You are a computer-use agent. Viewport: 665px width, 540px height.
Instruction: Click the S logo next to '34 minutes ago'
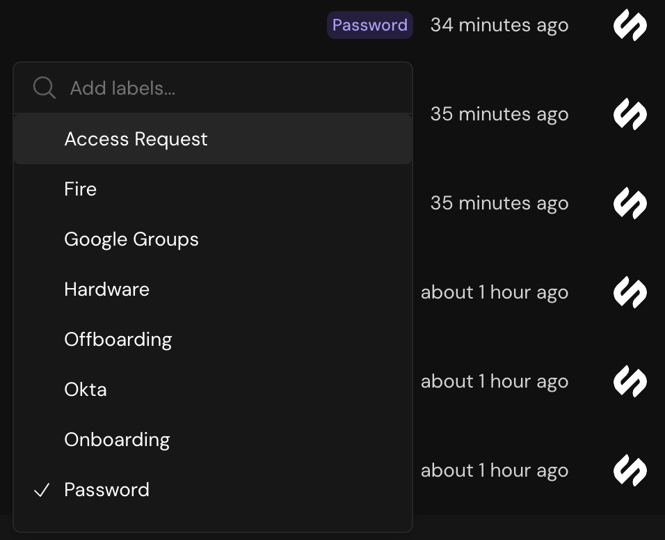click(x=630, y=25)
